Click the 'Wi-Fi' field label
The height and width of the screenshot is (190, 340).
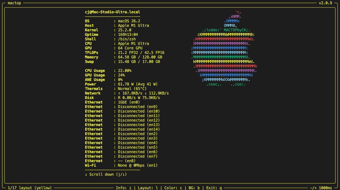tap(90, 165)
